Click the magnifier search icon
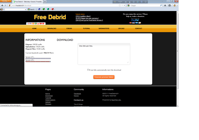 pos(161,5)
